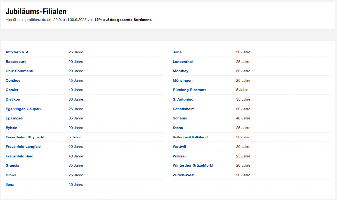Click the Frauenfeld Ried link
Screen dimensions: 337x200
[19, 156]
